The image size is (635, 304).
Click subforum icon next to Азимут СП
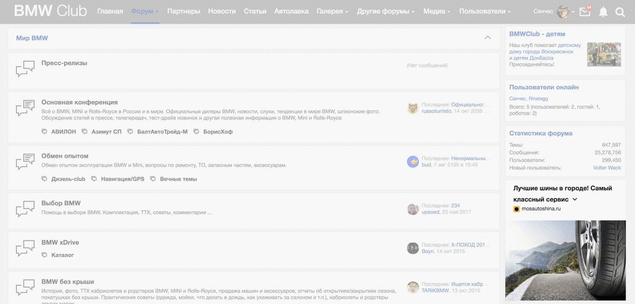coord(85,131)
